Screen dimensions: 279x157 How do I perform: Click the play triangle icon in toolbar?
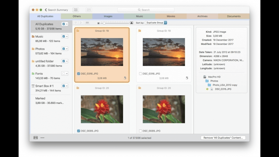tap(81, 23)
